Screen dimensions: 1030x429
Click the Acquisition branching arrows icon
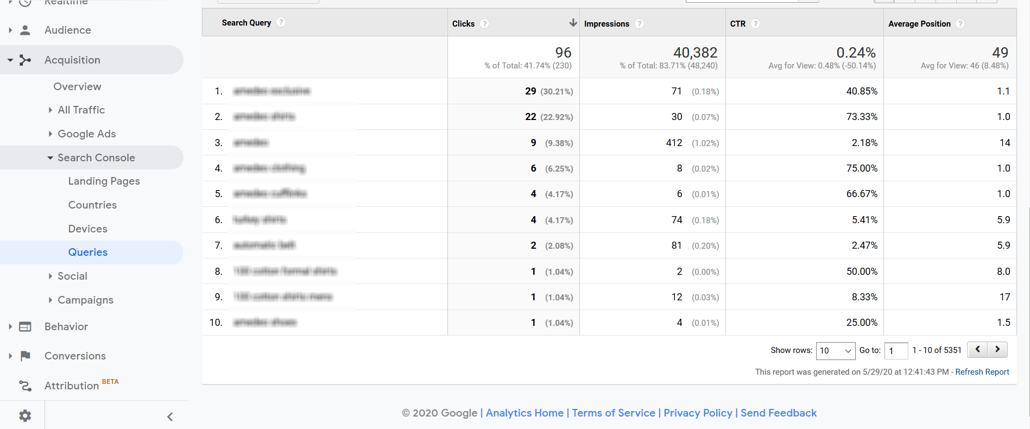click(x=25, y=60)
